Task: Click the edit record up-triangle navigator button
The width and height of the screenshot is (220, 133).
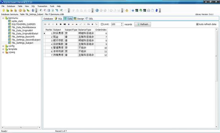Action: tap(76, 24)
